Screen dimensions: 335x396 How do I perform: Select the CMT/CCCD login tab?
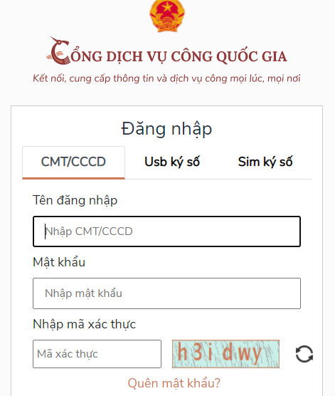point(73,162)
